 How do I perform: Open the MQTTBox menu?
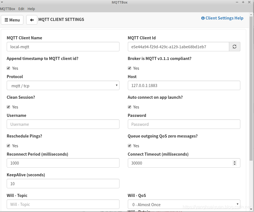(x=8, y=9)
